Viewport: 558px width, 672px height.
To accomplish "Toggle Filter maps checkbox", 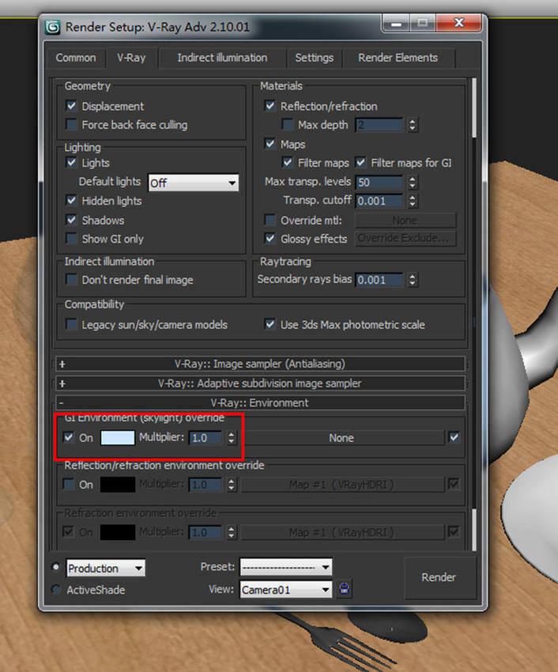I will (287, 162).
